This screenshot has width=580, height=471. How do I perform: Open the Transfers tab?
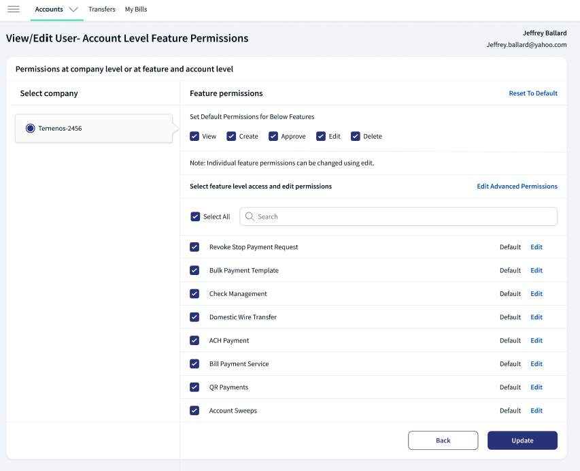coord(102,10)
